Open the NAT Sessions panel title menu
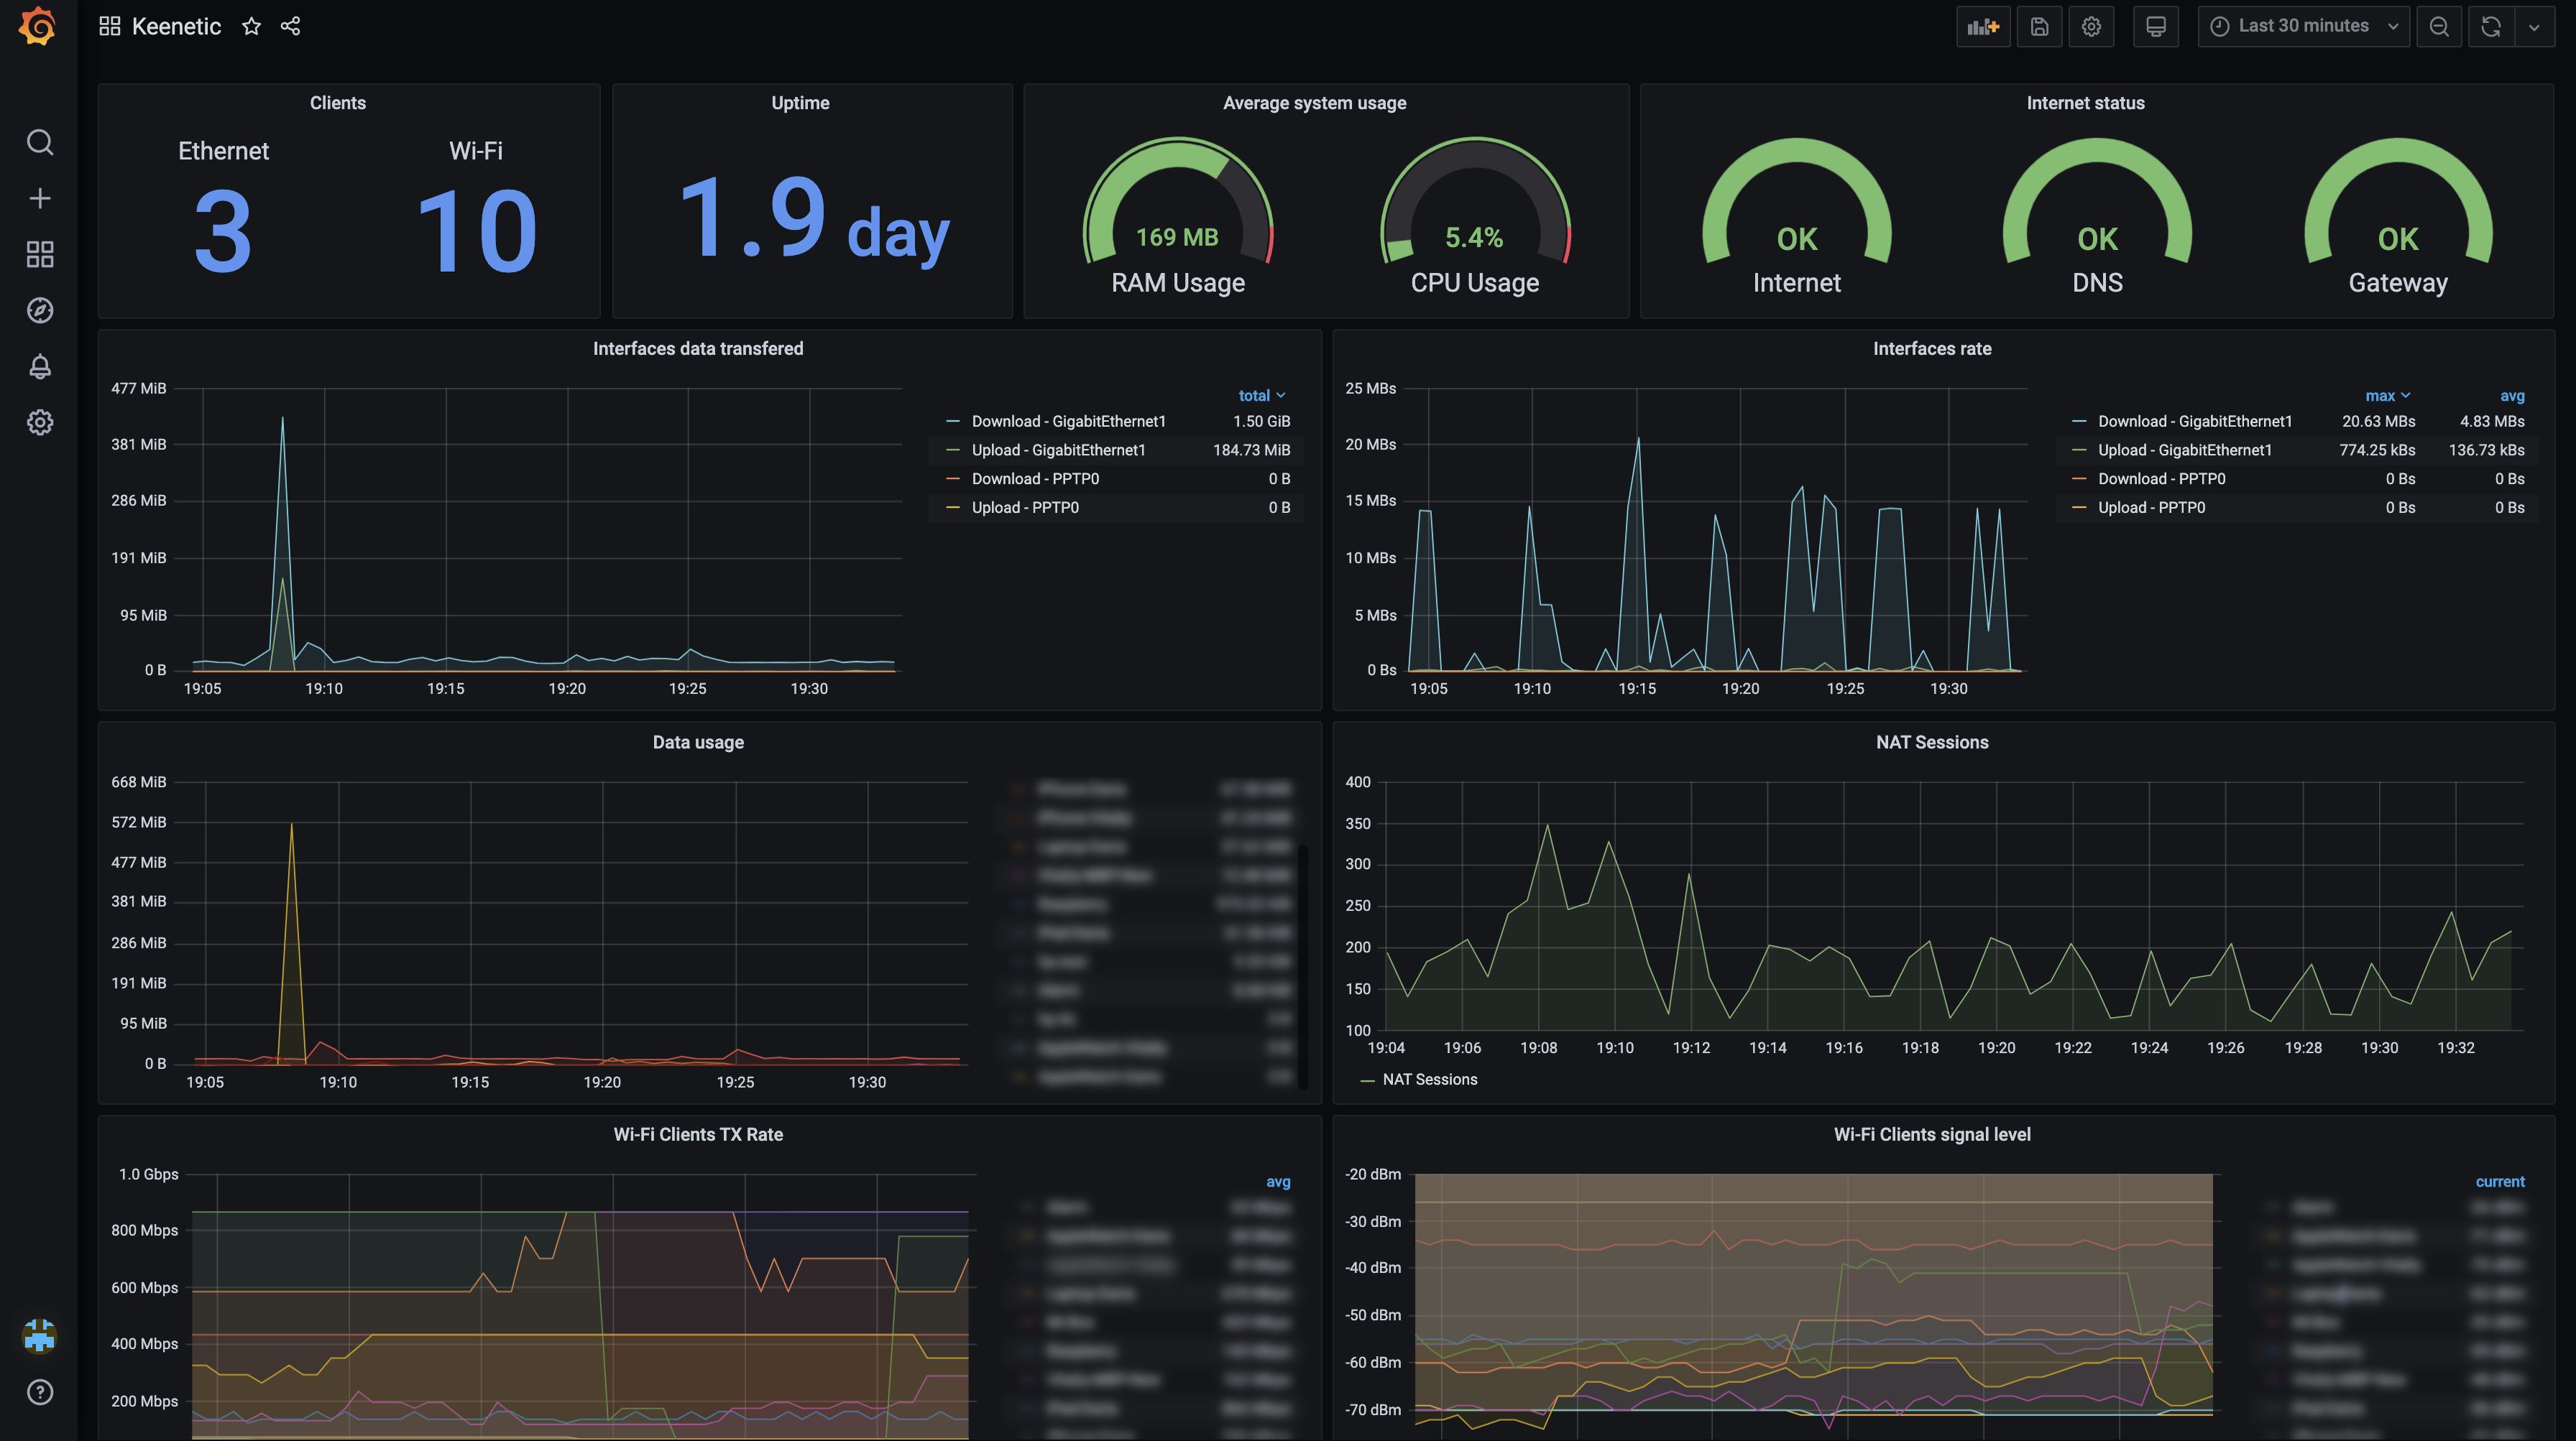Screen dimensions: 2576x1441 1931,743
